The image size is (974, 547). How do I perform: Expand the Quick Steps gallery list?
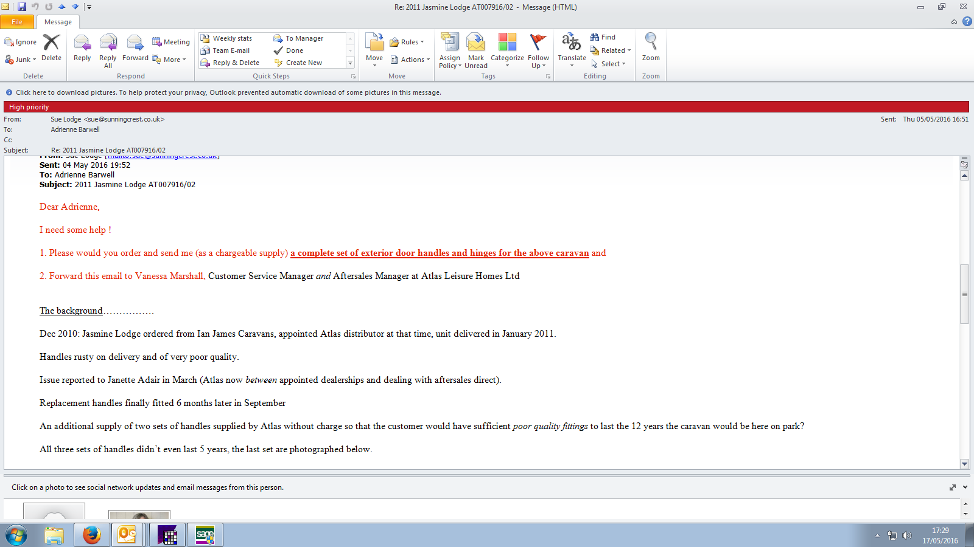coord(350,63)
